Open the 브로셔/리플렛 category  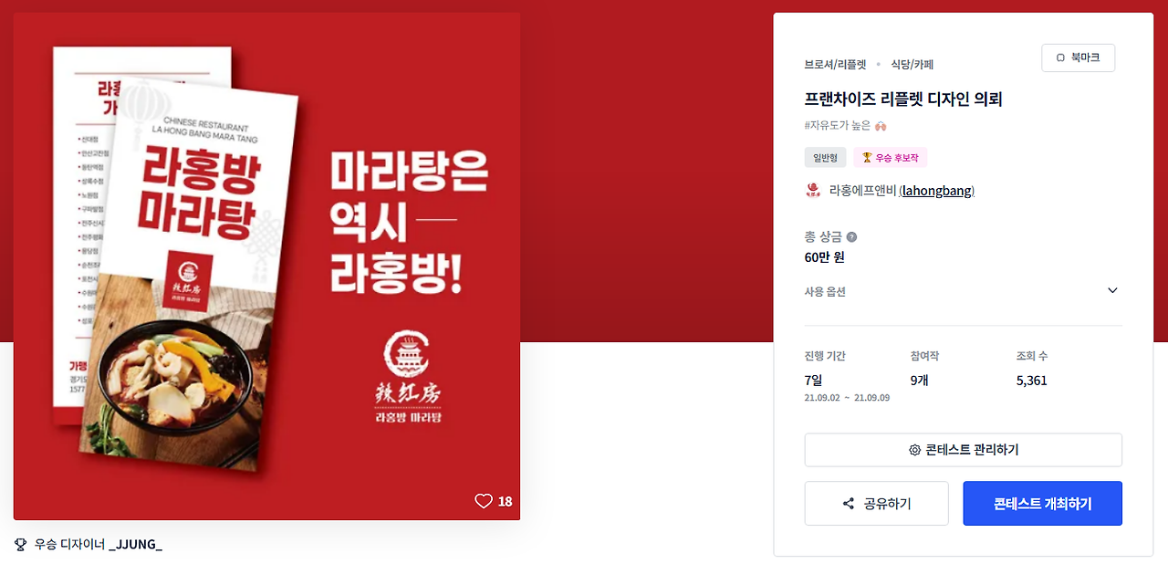(835, 65)
